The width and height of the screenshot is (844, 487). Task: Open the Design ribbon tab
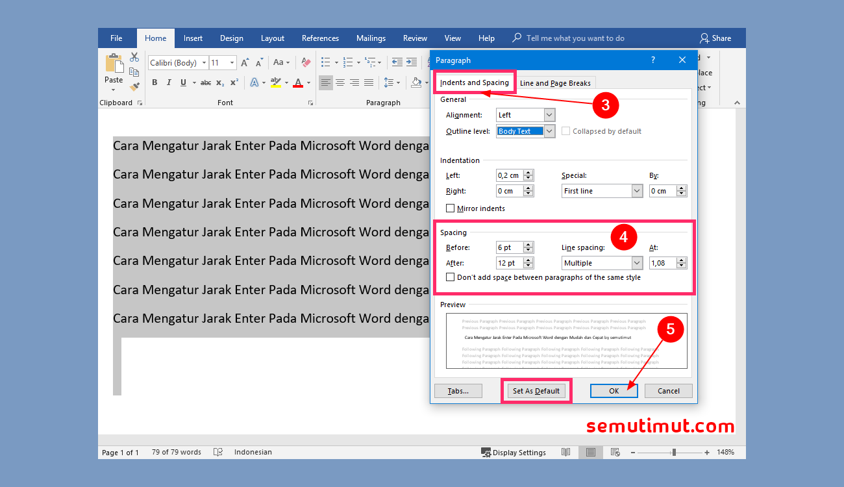point(232,38)
